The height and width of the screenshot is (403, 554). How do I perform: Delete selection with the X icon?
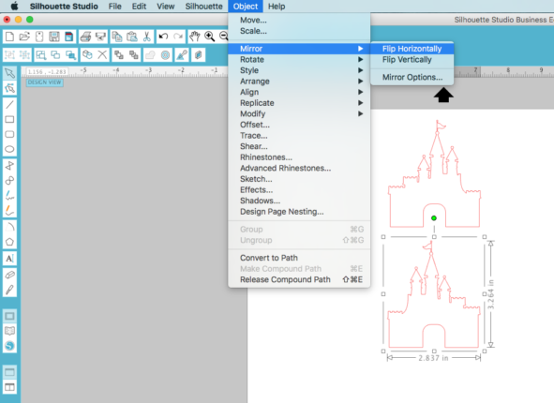[102, 54]
